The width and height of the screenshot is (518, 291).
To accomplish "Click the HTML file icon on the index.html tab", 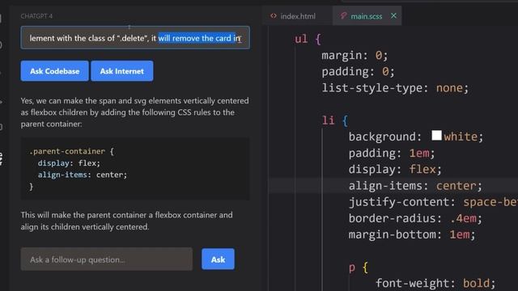I will (x=274, y=16).
